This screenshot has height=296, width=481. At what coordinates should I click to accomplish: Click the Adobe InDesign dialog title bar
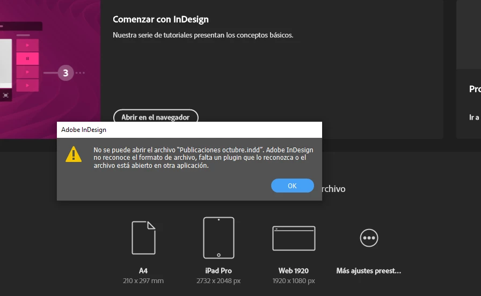190,130
